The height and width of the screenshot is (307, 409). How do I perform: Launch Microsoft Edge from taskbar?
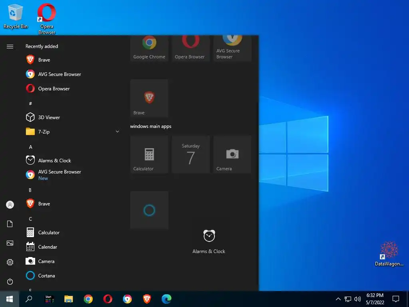tap(167, 299)
